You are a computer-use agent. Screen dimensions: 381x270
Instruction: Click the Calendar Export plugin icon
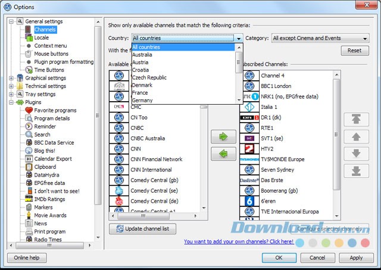tap(28, 159)
